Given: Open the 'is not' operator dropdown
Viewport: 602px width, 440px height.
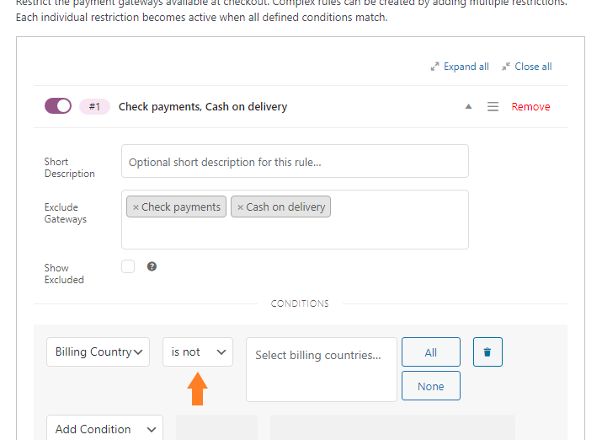Looking at the screenshot, I should (198, 352).
